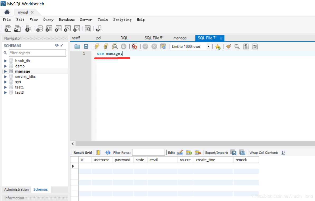Open the Limit to 1000 rows dropdown
The image size is (315, 201).
208,46
